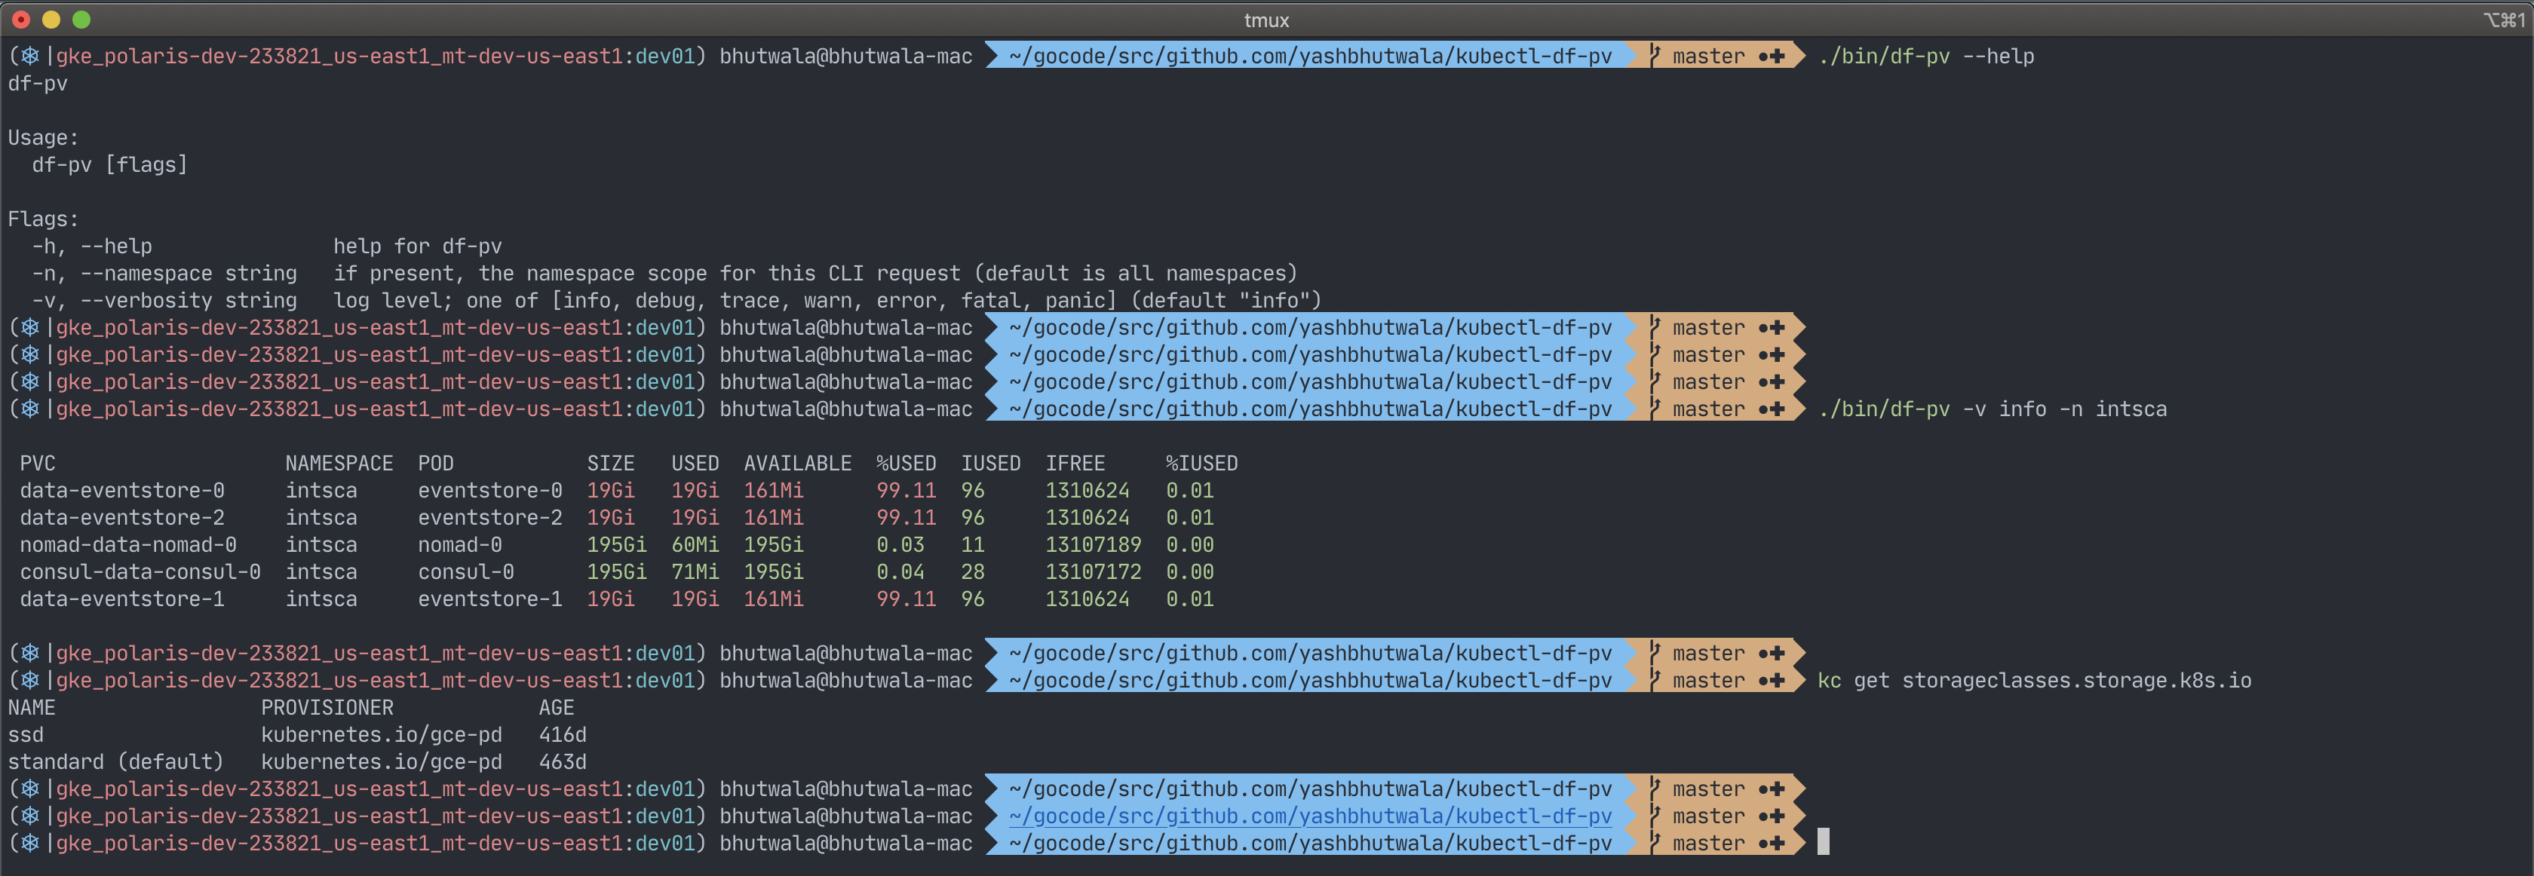
Task: Click the ssd storage class name
Action: pos(26,734)
